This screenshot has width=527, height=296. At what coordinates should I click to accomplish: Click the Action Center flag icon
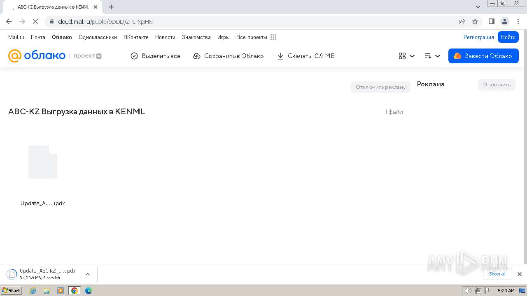point(487,291)
